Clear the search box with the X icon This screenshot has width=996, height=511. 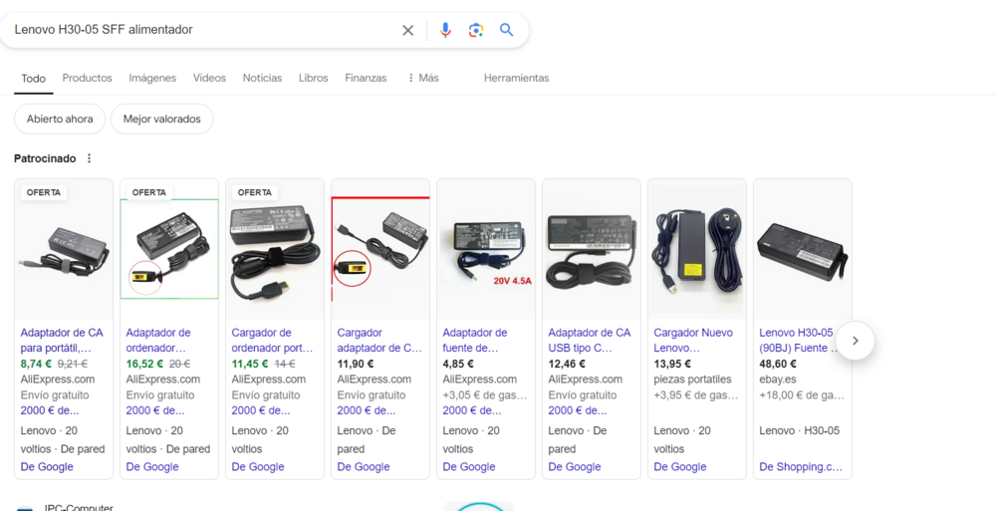[407, 30]
